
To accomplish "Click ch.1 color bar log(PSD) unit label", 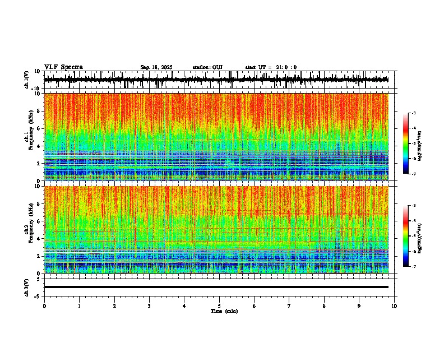I will tap(420, 146).
